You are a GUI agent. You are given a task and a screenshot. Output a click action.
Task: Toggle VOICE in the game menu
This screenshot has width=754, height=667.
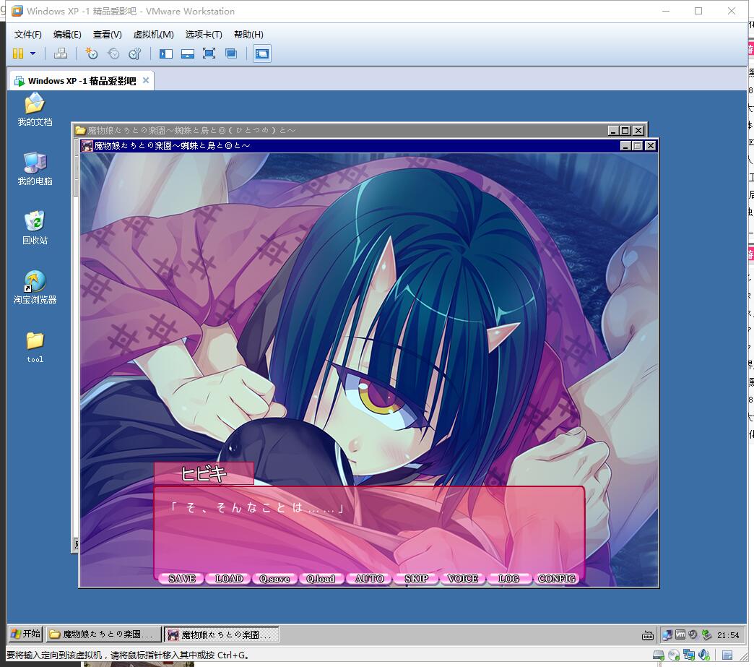tap(463, 578)
